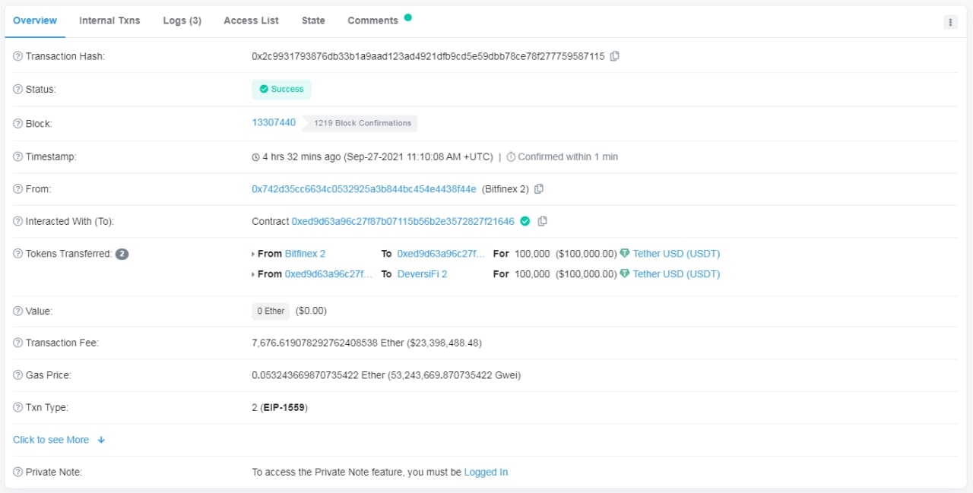Image resolution: width=973 pixels, height=493 pixels.
Task: Click help icon beside From label
Action: click(18, 189)
